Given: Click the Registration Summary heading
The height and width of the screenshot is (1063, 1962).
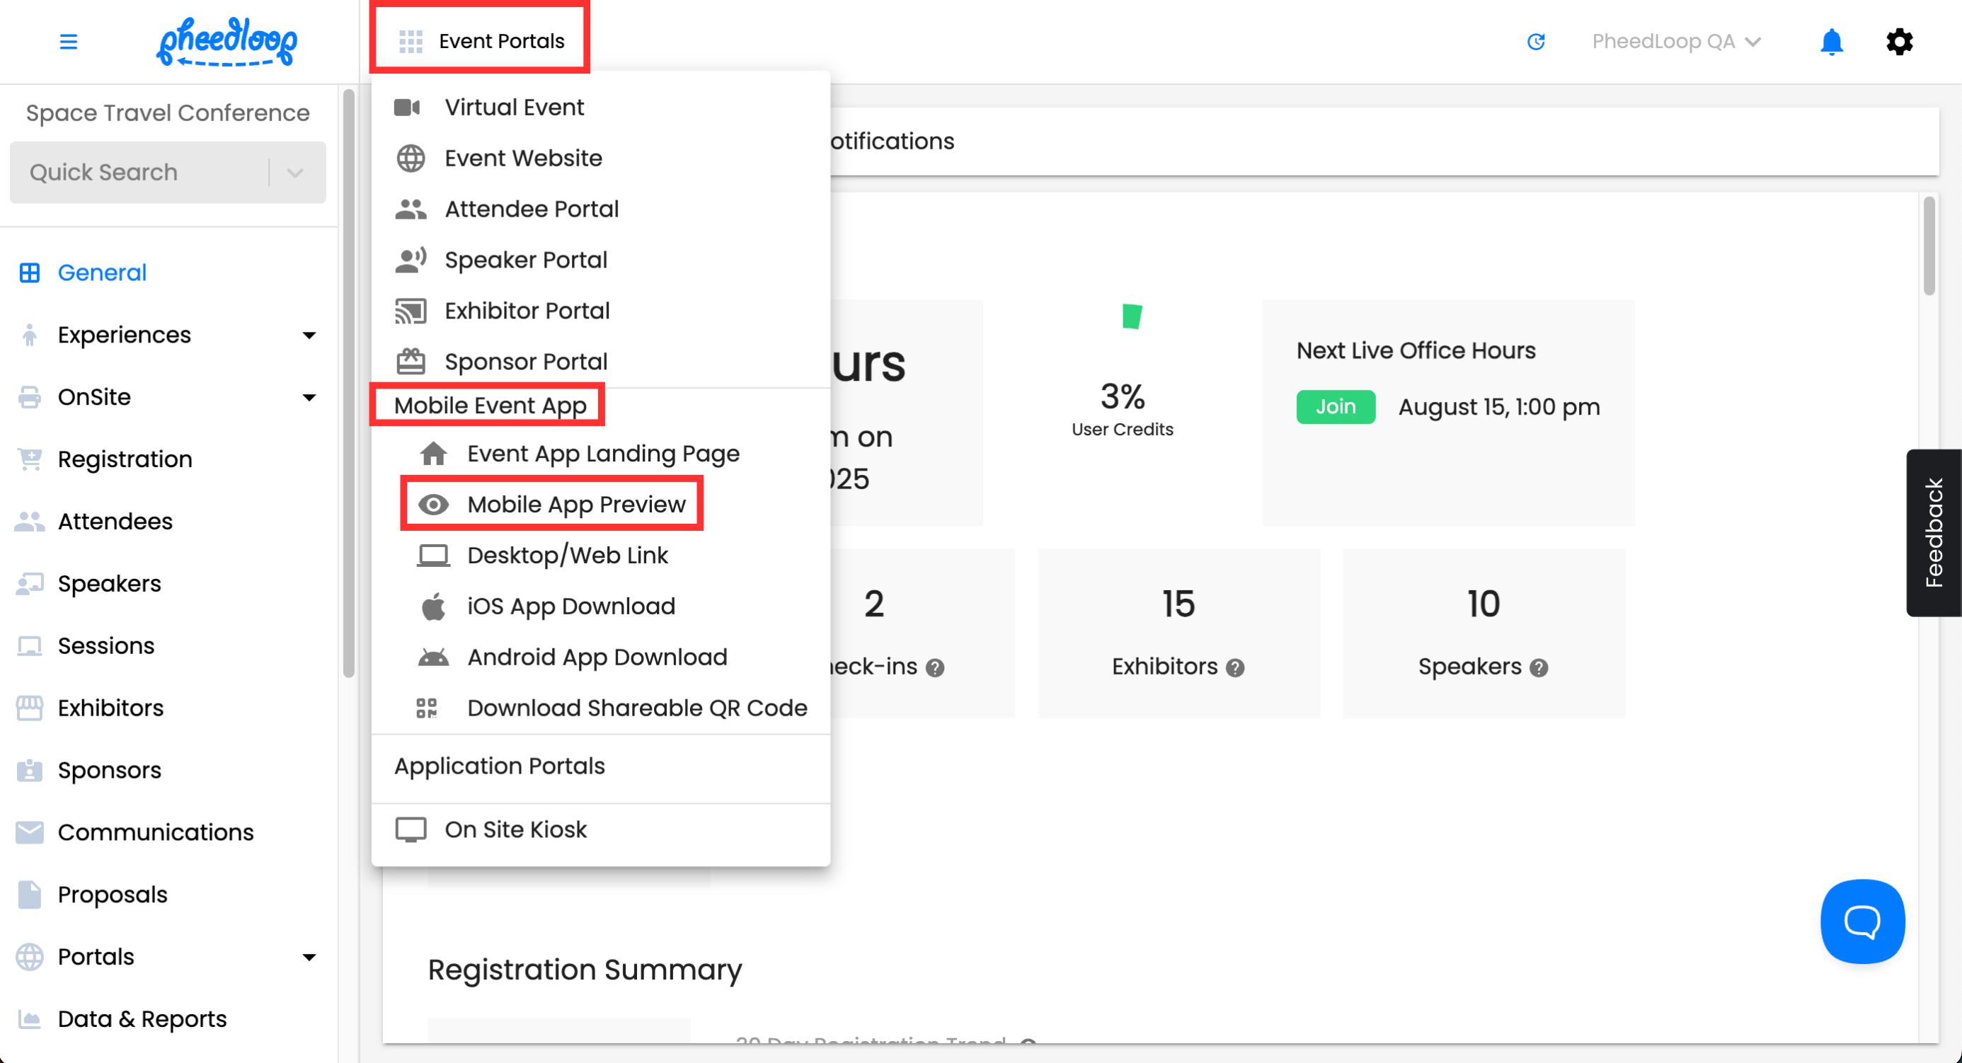Looking at the screenshot, I should click(x=584, y=970).
